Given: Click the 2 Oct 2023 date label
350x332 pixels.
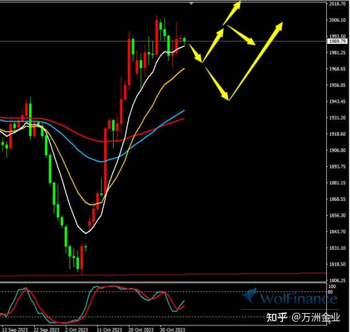Looking at the screenshot, I should [x=77, y=330].
